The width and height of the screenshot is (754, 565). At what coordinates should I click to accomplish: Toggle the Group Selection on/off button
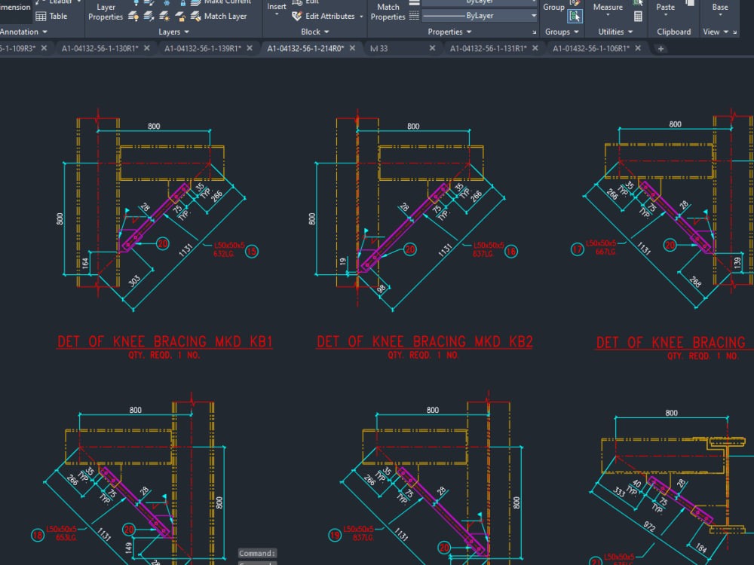[575, 16]
